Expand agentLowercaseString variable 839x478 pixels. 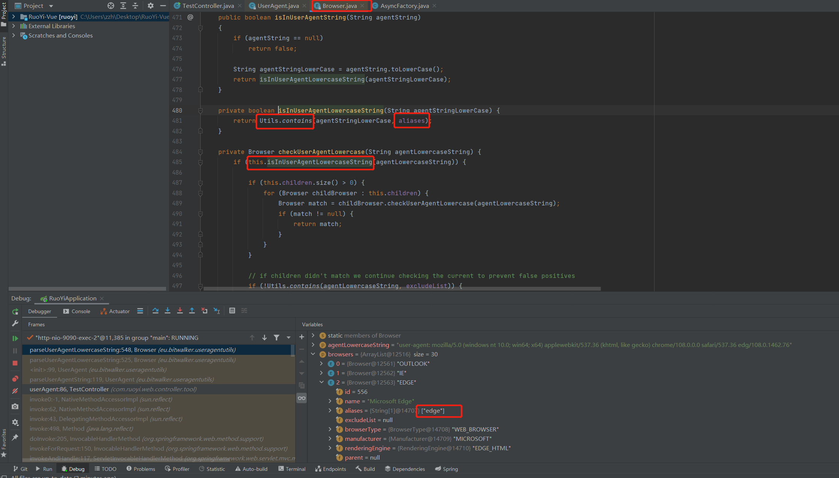click(x=313, y=345)
